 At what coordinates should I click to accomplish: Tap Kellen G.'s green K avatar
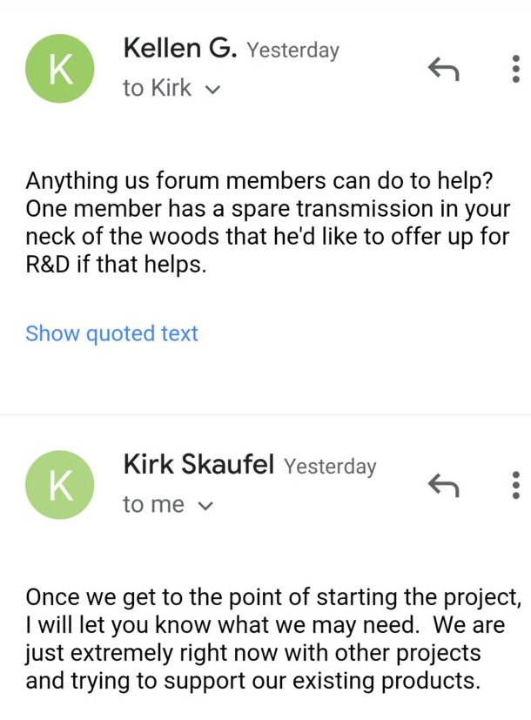pos(60,69)
